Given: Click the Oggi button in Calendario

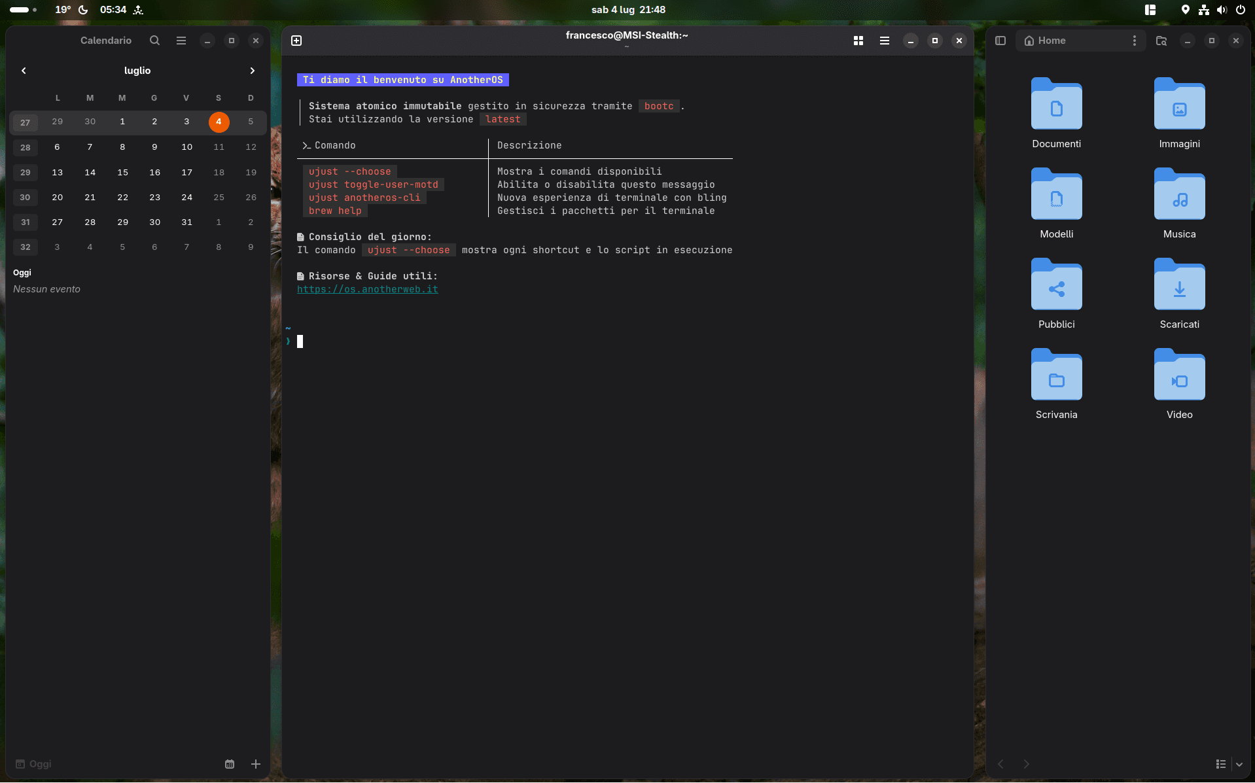Looking at the screenshot, I should click(x=34, y=764).
